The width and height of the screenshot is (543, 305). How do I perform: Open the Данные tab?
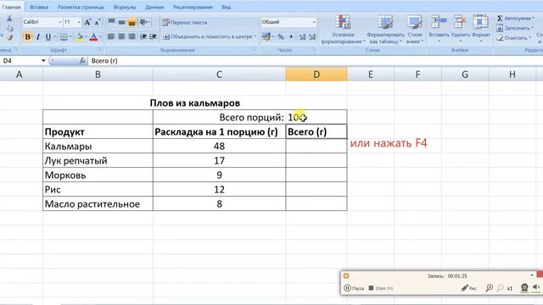tap(154, 7)
